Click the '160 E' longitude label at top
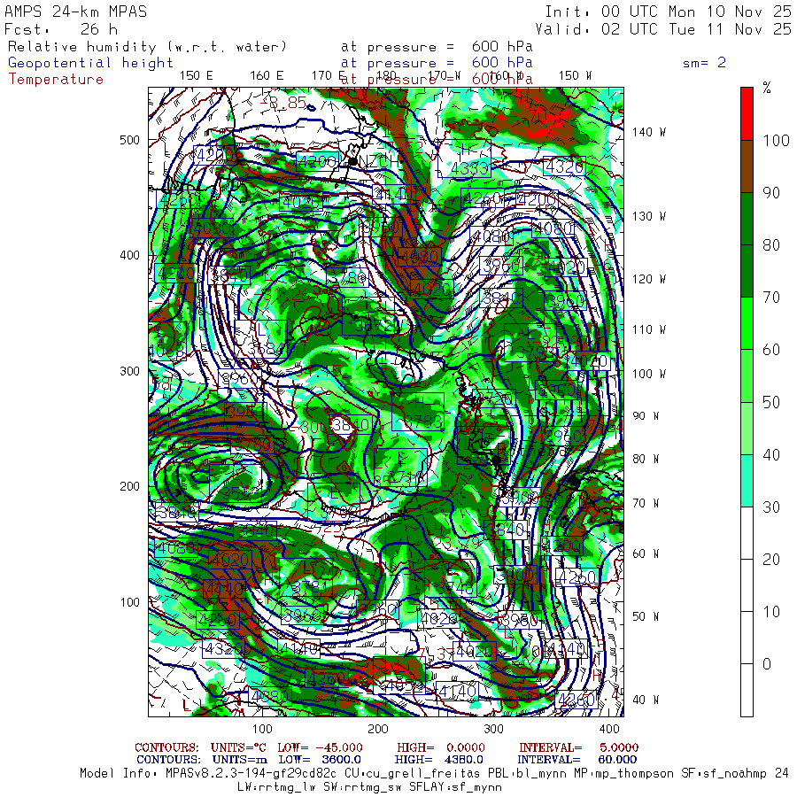 click(267, 76)
